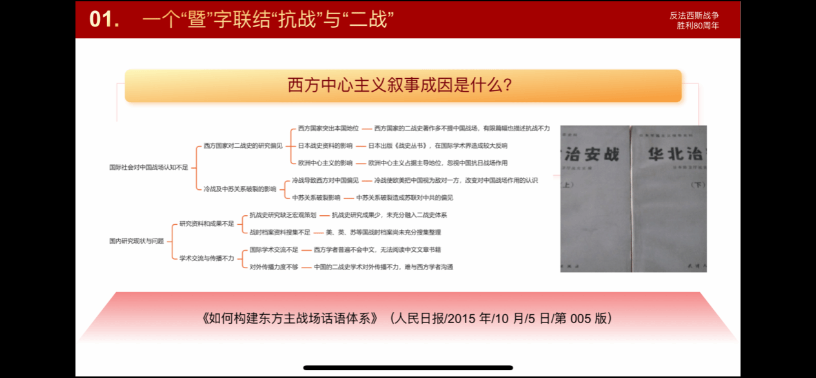The height and width of the screenshot is (378, 816).
Task: Select the 国内研究现状与问题 root node
Action: pyautogui.click(x=136, y=241)
